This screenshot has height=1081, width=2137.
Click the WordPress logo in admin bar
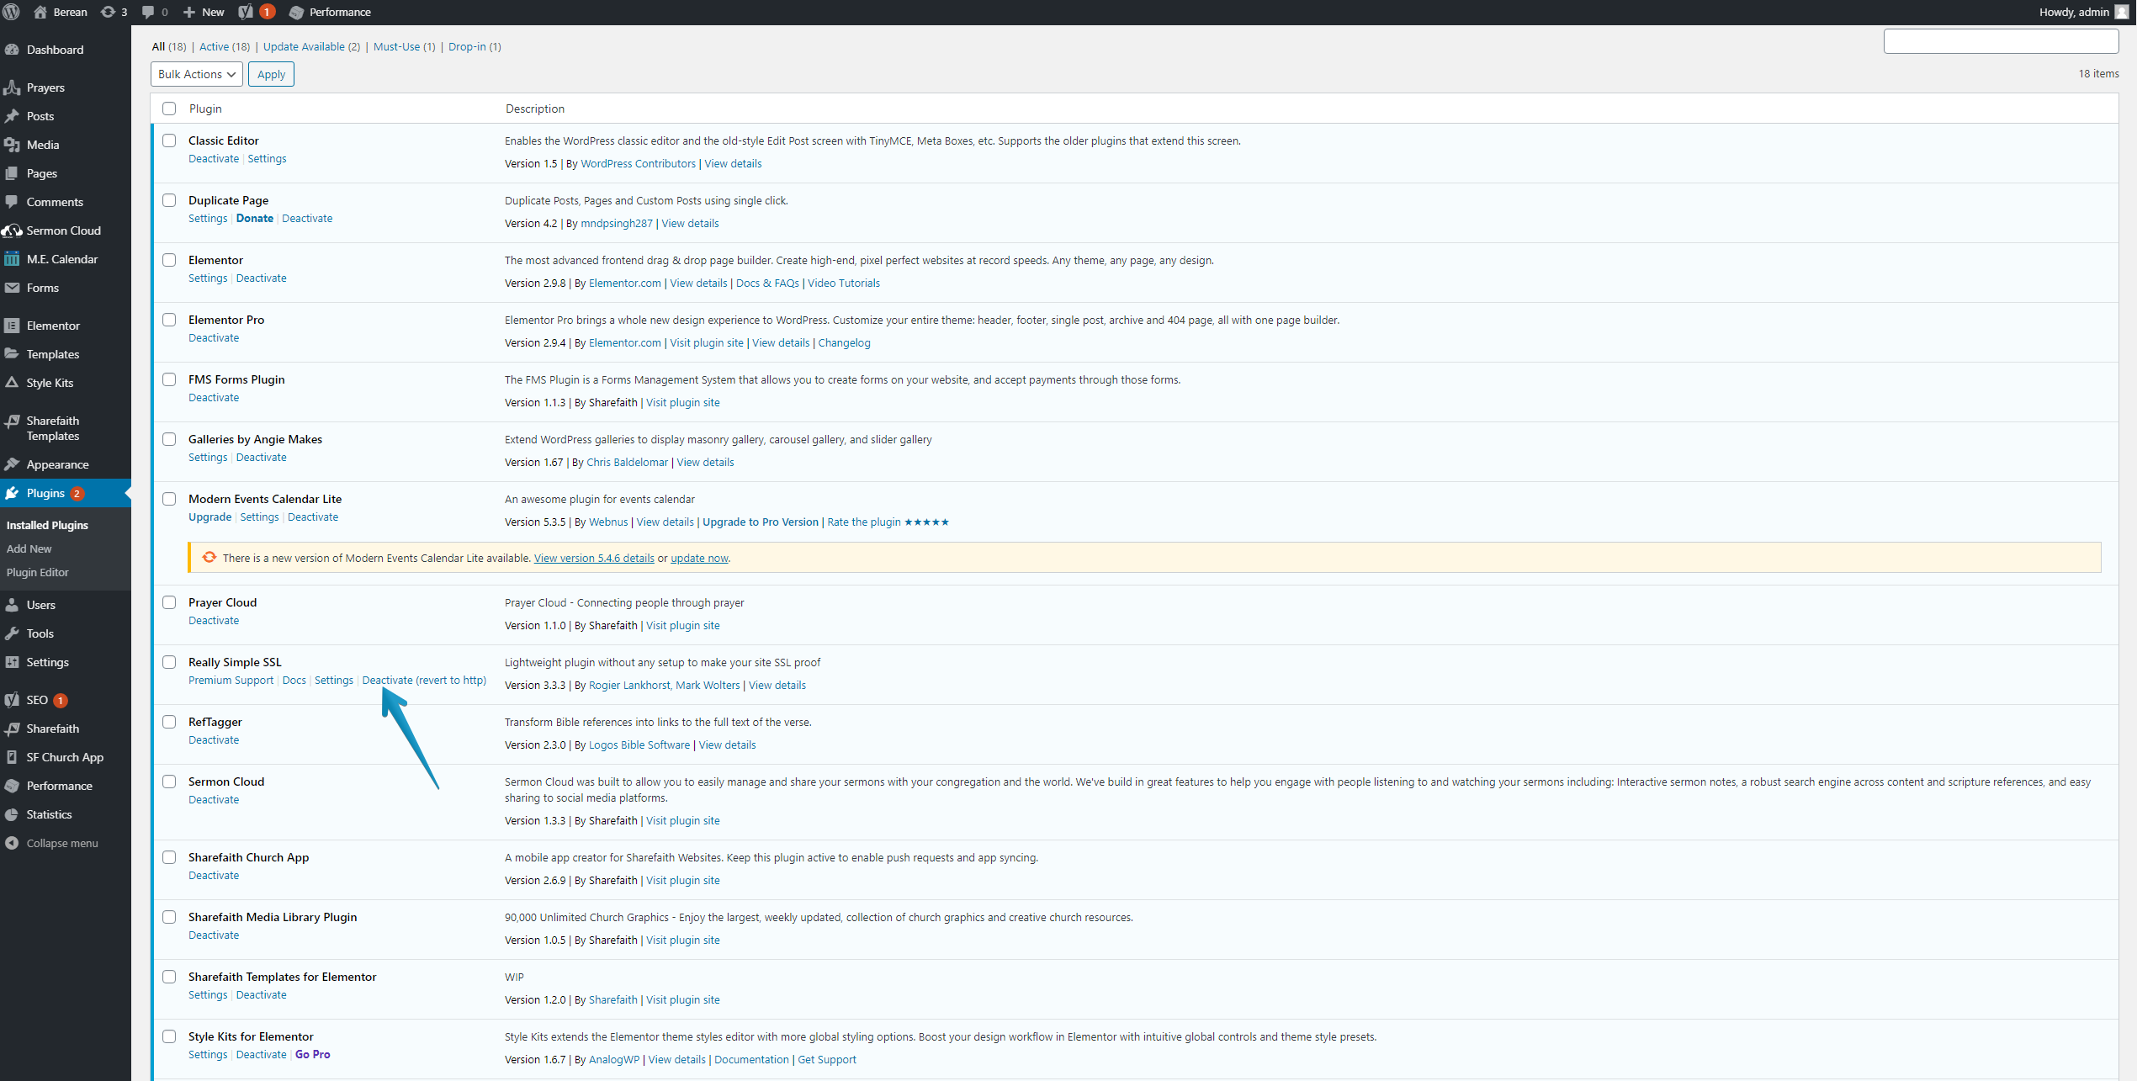tap(12, 12)
